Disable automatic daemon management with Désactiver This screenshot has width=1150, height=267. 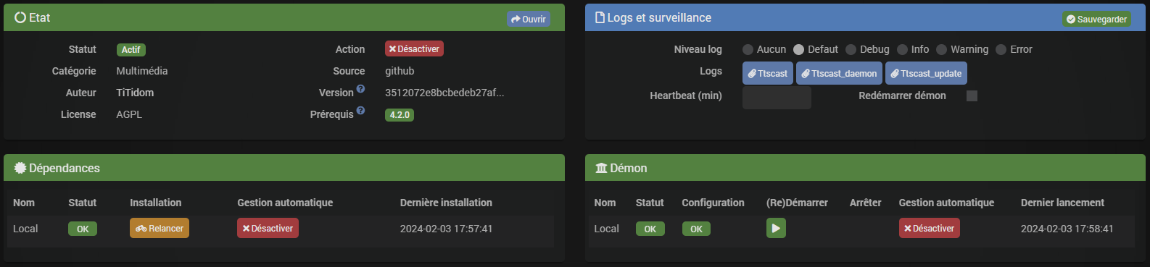click(x=929, y=229)
